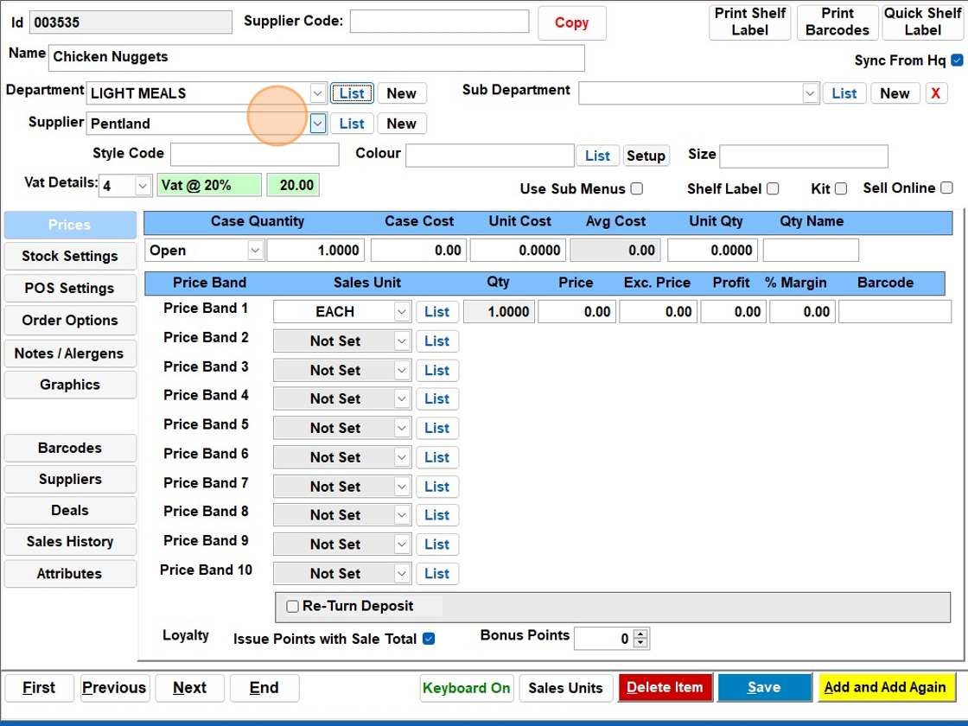Expand the Department dropdown
968x726 pixels.
(x=317, y=93)
